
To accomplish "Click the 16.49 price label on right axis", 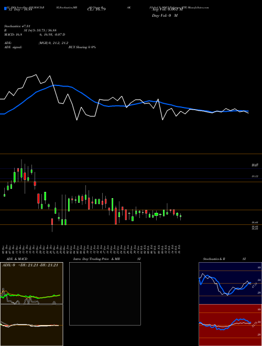I will pyautogui.click(x=255, y=223).
